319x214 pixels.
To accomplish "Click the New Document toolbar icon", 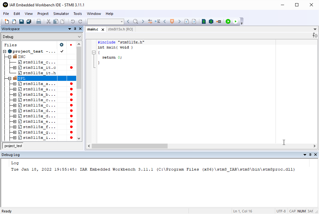I will (7, 21).
